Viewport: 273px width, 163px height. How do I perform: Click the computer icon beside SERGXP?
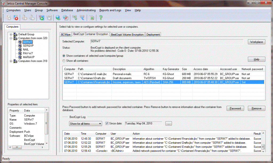20,46
